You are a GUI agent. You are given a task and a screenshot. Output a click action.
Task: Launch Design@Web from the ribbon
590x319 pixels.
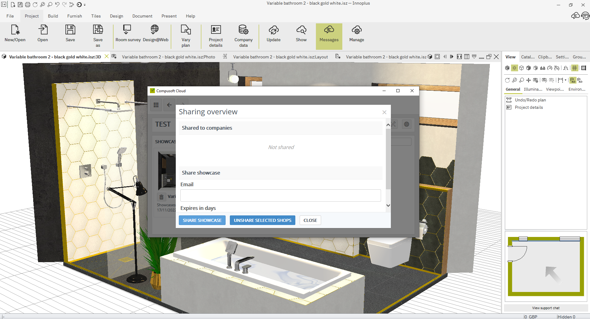tap(155, 34)
